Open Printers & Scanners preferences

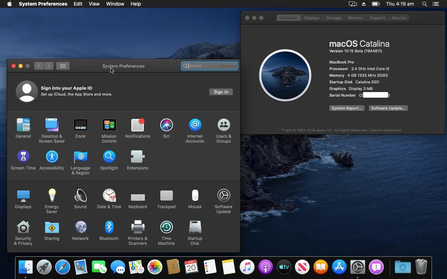pos(138,233)
